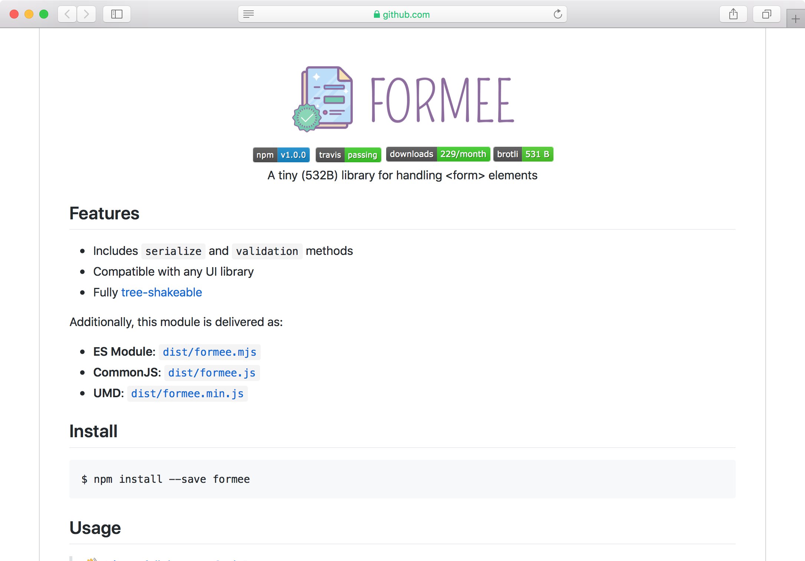Click the green lock icon in address bar

[377, 14]
